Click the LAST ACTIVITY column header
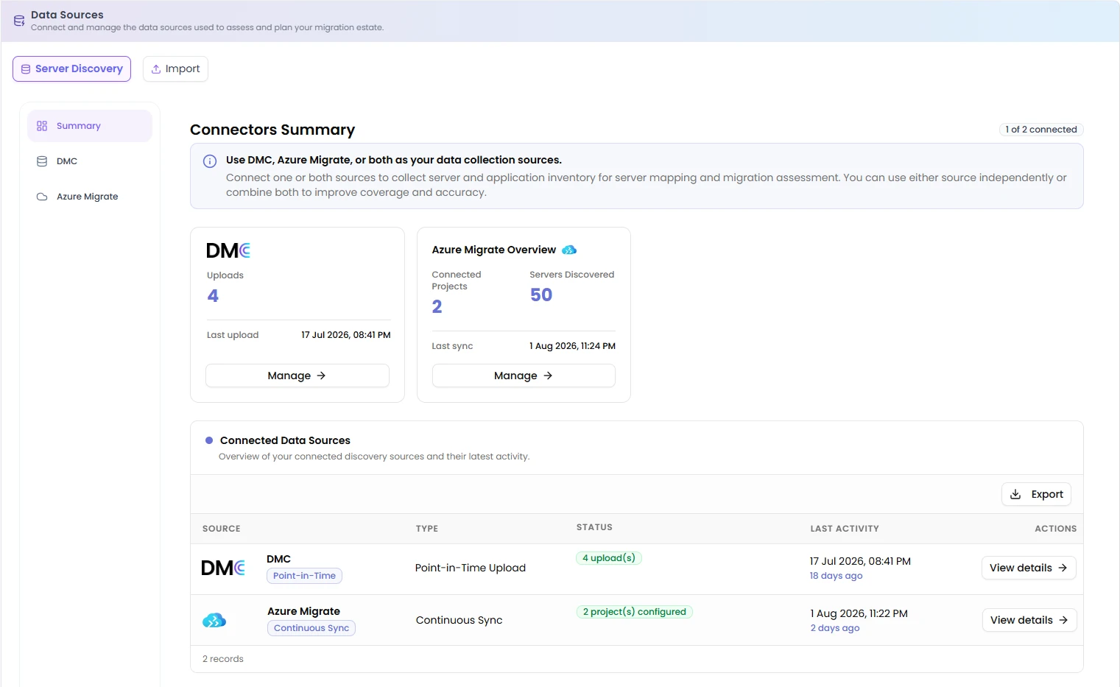Image resolution: width=1120 pixels, height=687 pixels. point(845,529)
